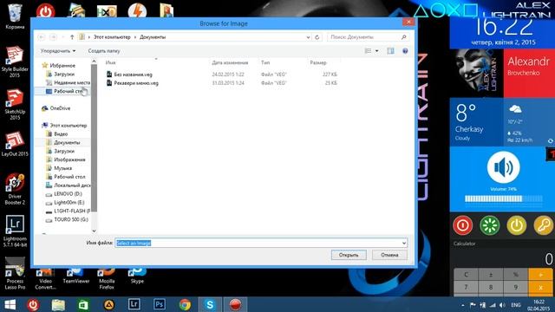Image resolution: width=555 pixels, height=312 pixels.
Task: Click the red recording icon in taskbar
Action: click(x=235, y=304)
